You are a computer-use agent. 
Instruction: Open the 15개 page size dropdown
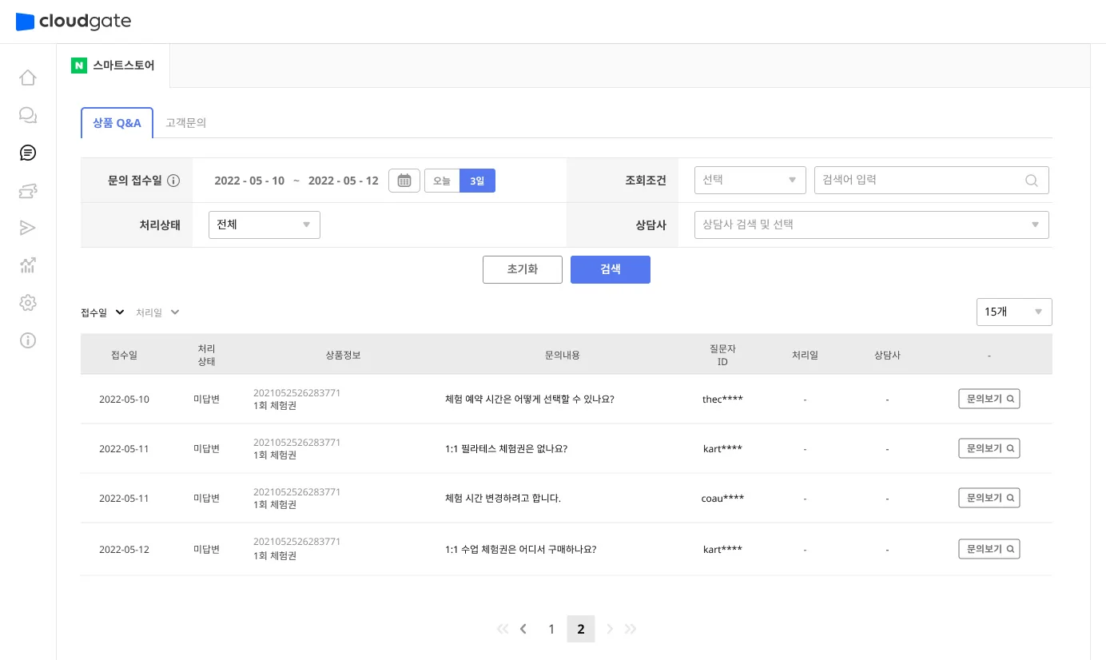point(1013,312)
